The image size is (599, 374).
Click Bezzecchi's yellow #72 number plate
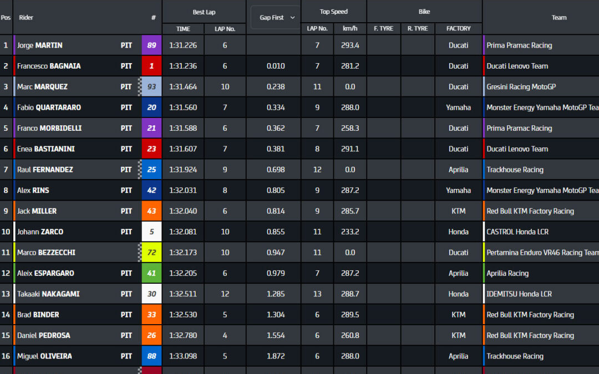tap(151, 252)
